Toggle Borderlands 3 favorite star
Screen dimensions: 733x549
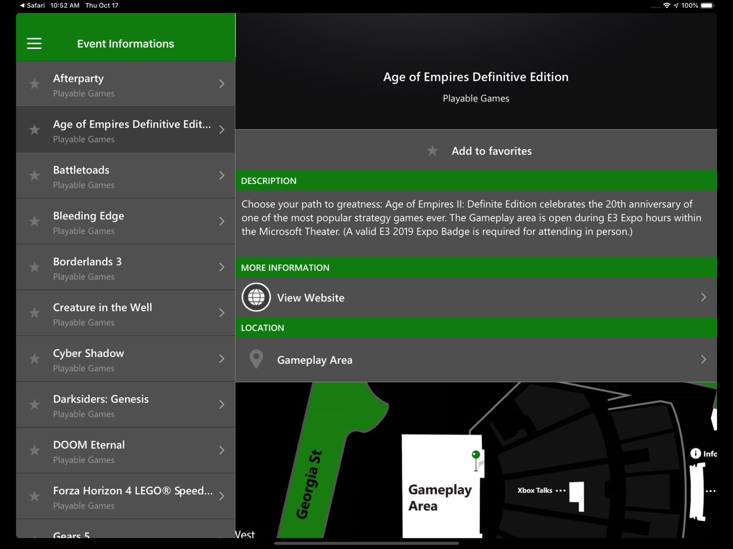[x=35, y=267]
